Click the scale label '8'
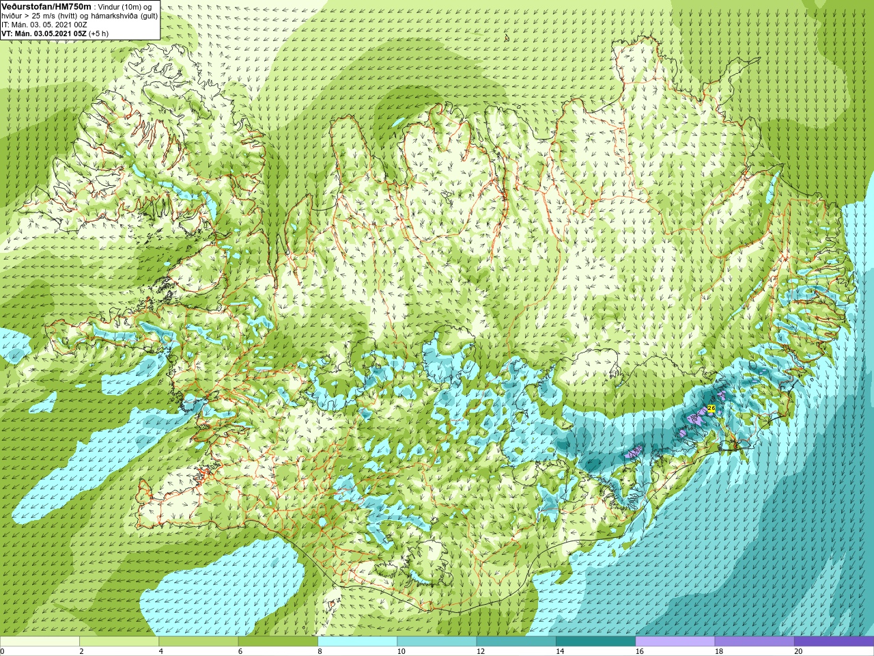 coord(320,651)
